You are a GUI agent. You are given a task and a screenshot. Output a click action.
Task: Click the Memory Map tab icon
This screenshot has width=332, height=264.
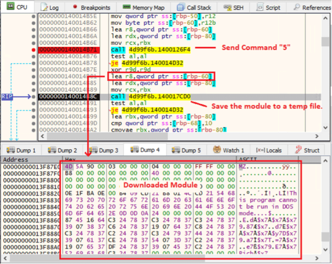tap(127, 7)
